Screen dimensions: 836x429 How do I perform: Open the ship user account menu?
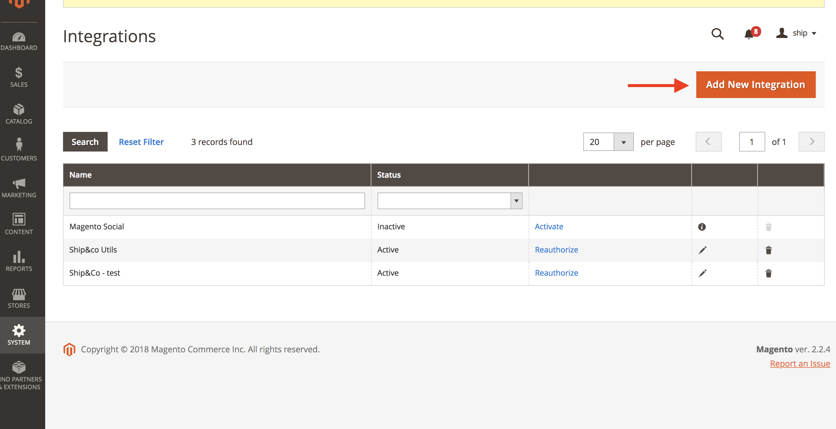pyautogui.click(x=796, y=33)
